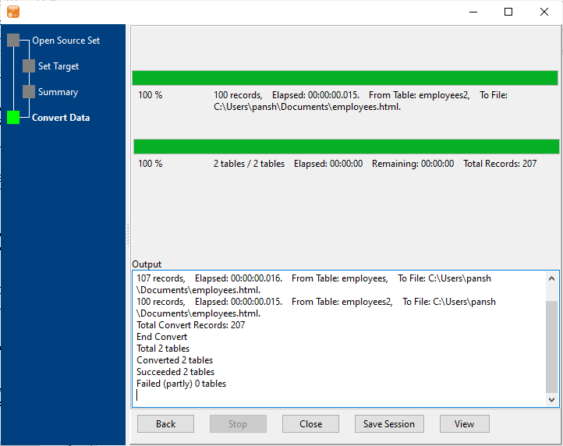The image size is (563, 446).
Task: Select the Convert Data step label
Action: (x=61, y=118)
